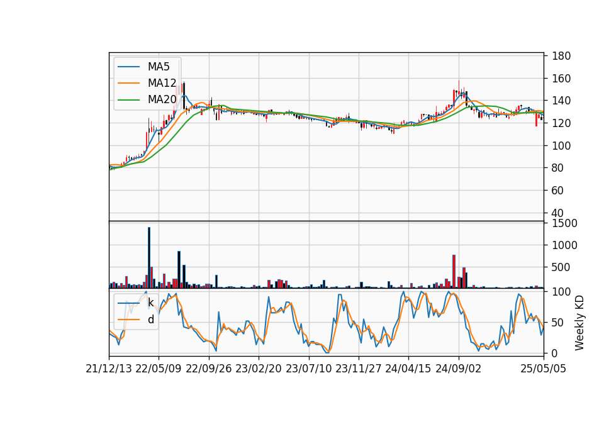Click the MA20 legend label
This screenshot has width=604, height=434.
click(x=162, y=99)
